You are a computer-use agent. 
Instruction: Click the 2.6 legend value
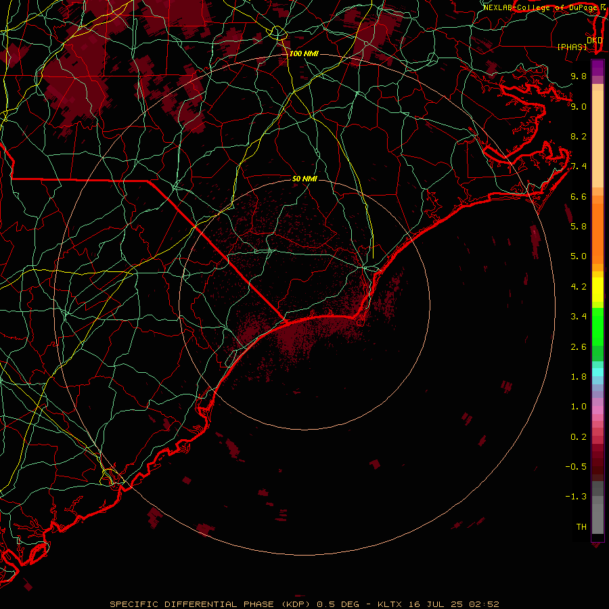[x=579, y=347]
